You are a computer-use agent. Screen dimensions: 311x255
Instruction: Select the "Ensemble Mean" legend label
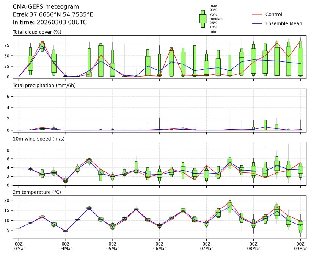[283, 23]
